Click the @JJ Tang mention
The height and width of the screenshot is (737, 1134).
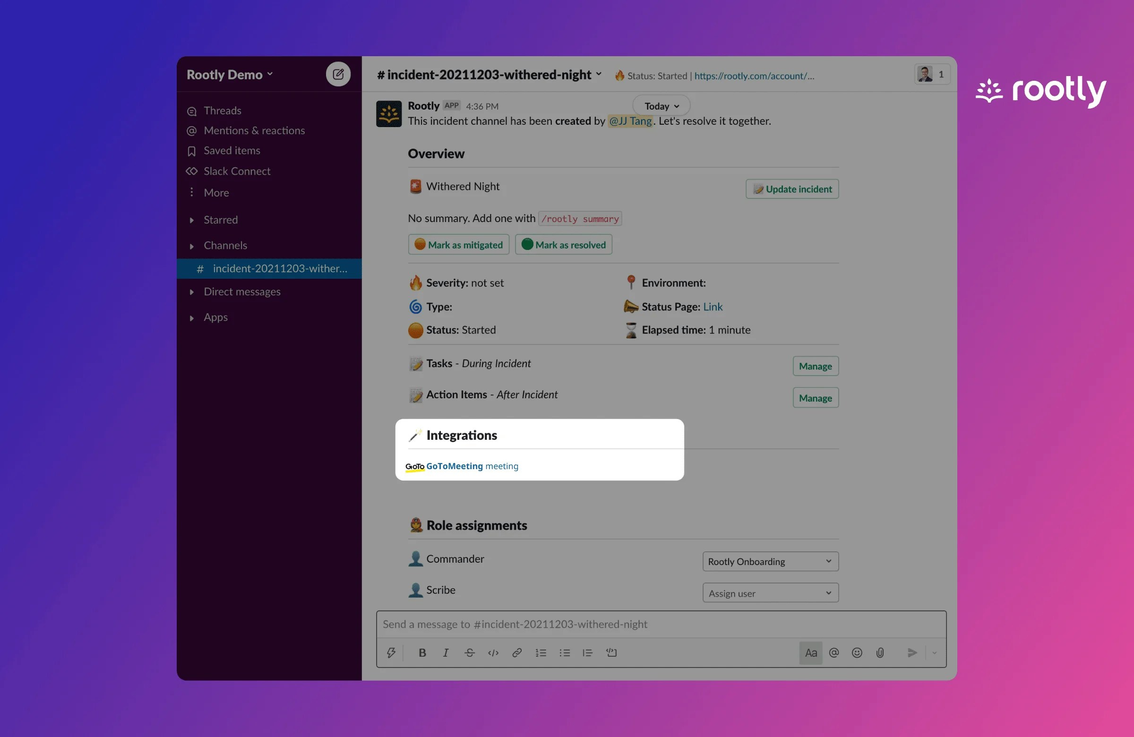(630, 121)
